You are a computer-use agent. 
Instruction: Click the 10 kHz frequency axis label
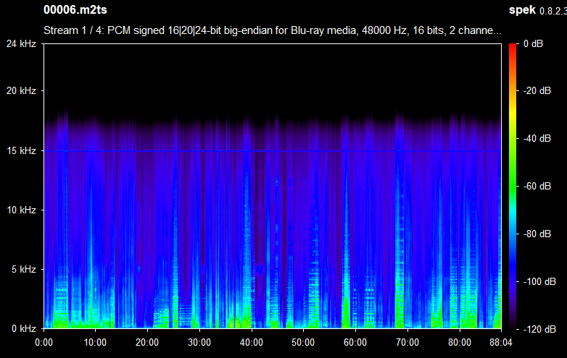click(22, 210)
